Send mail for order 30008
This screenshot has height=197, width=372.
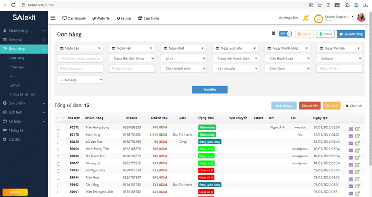(351, 157)
